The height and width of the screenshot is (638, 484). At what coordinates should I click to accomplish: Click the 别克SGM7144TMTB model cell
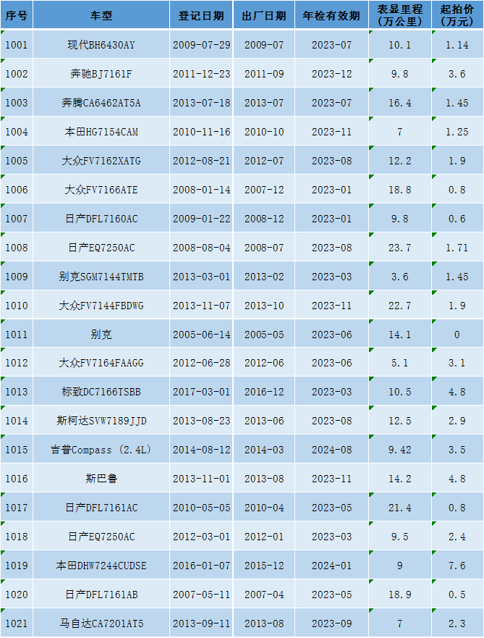click(x=101, y=275)
